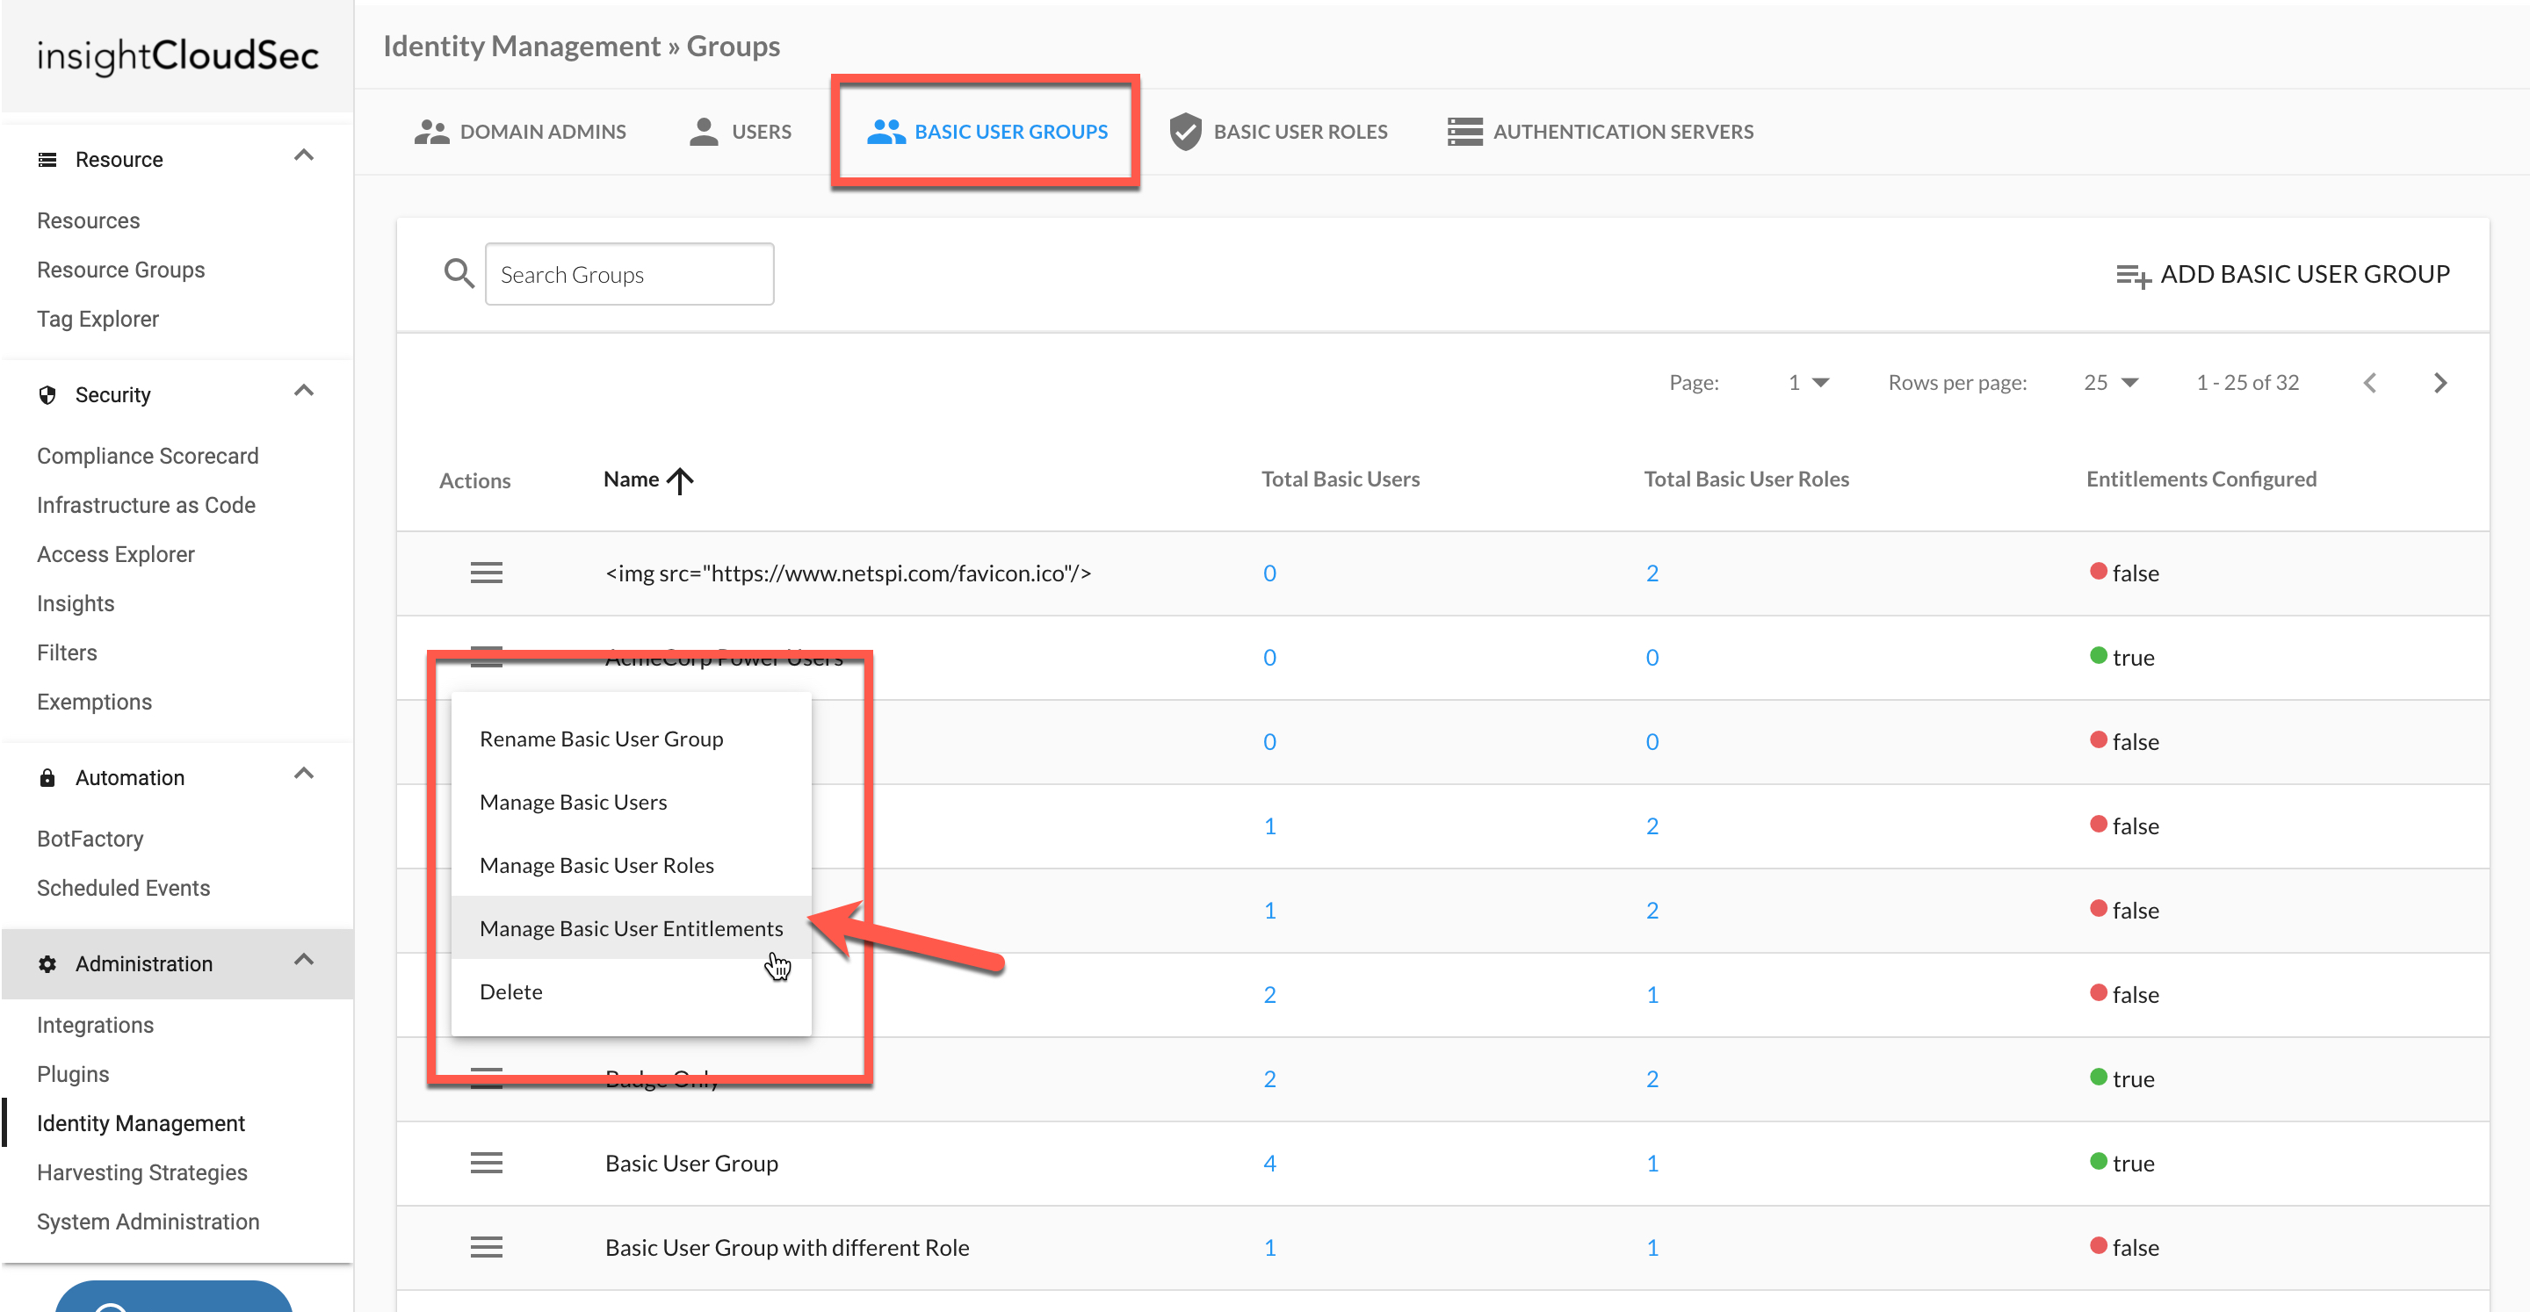Collapse the Security sidebar section
The height and width of the screenshot is (1312, 2530).
303,392
